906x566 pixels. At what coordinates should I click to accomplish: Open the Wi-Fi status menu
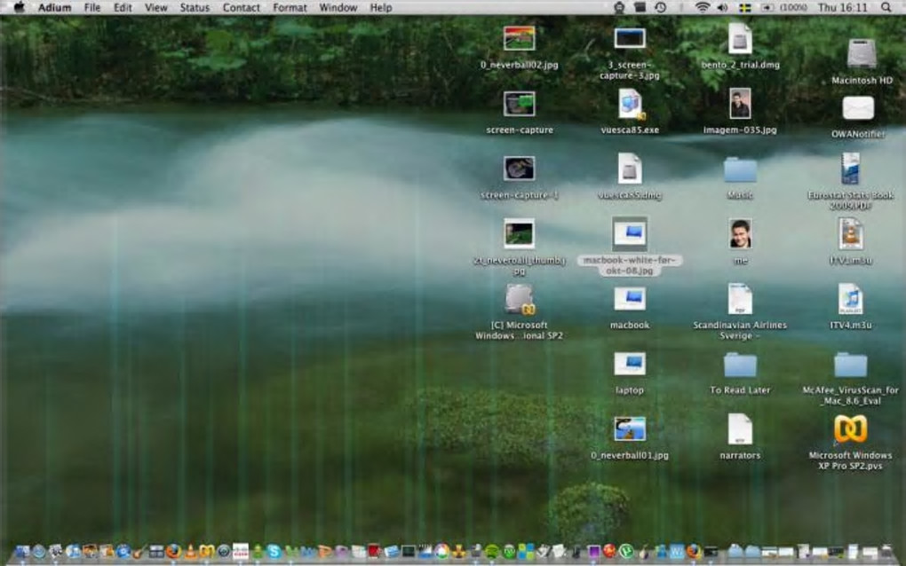[702, 7]
